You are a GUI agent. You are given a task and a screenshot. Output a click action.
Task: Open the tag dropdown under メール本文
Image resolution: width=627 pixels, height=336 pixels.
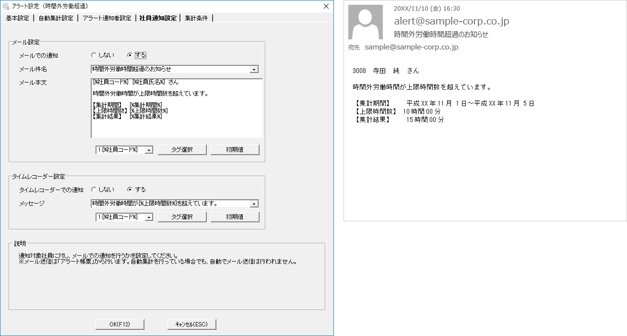click(148, 150)
